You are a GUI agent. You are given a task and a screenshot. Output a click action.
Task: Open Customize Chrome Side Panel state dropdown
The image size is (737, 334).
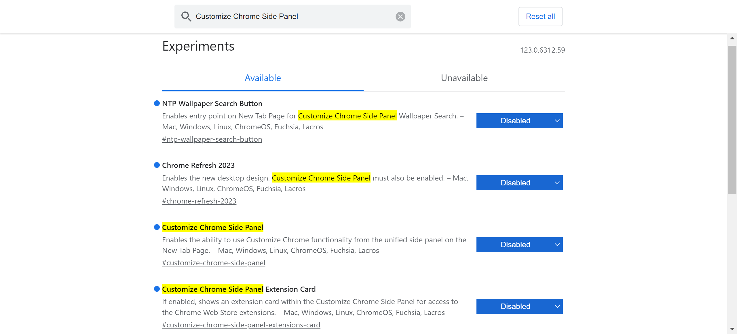[x=519, y=245]
